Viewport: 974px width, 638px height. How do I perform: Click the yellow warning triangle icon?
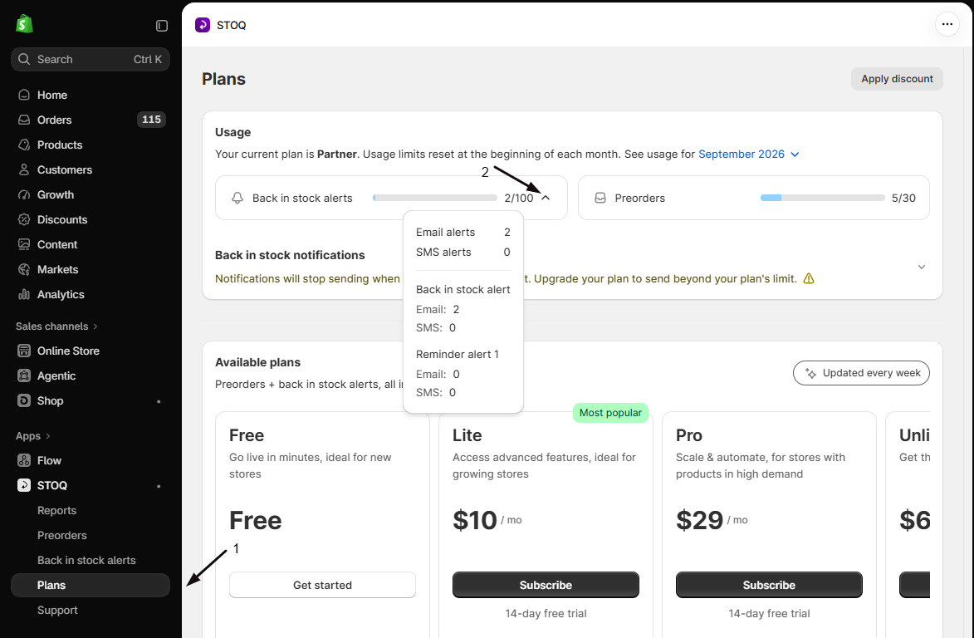click(809, 279)
